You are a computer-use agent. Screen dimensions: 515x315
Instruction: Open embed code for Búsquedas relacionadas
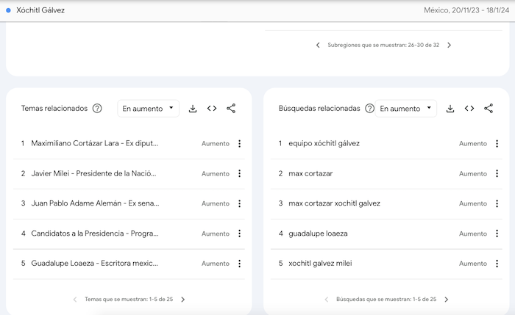[x=469, y=109]
